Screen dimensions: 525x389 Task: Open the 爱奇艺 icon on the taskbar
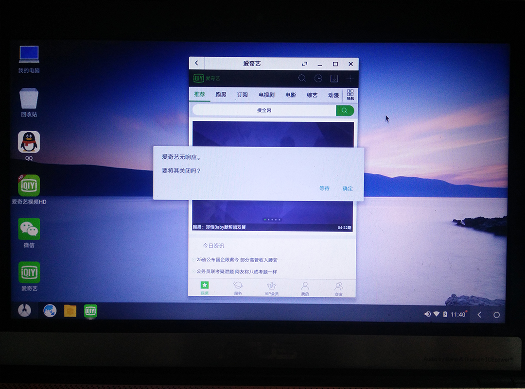click(x=90, y=311)
